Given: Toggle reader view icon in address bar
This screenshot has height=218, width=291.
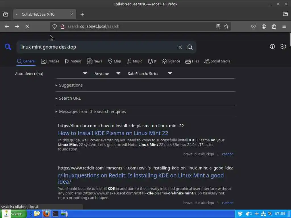Looking at the screenshot, I should [x=218, y=26].
